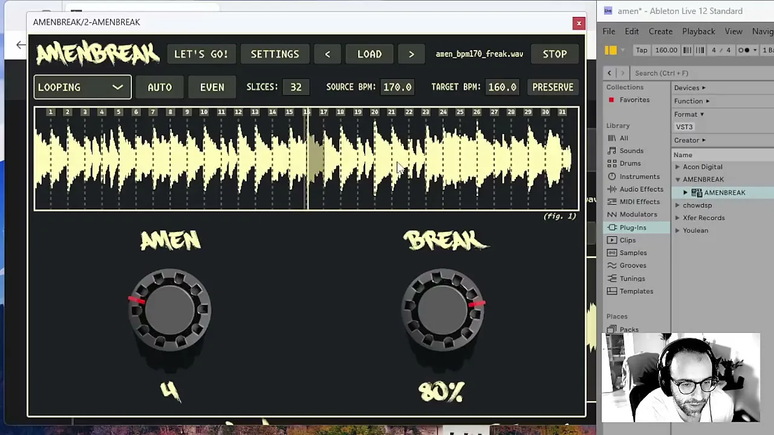Screen dimensions: 774x435
Task: Go back in Ableton browser history
Action: pyautogui.click(x=610, y=73)
